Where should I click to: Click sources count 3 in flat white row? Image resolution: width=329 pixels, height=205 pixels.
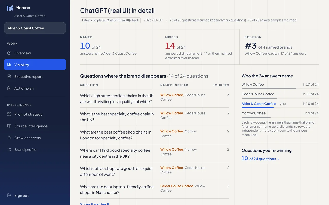pyautogui.click(x=228, y=95)
